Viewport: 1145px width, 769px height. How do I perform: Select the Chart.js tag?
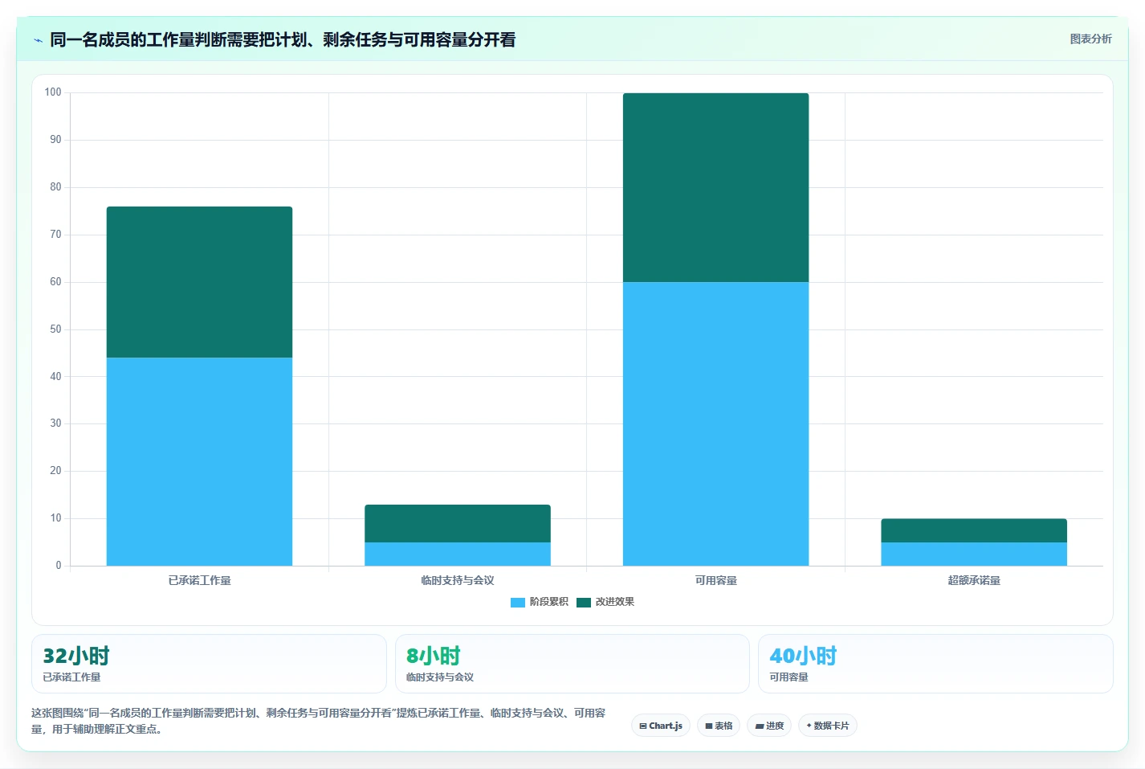tap(661, 726)
